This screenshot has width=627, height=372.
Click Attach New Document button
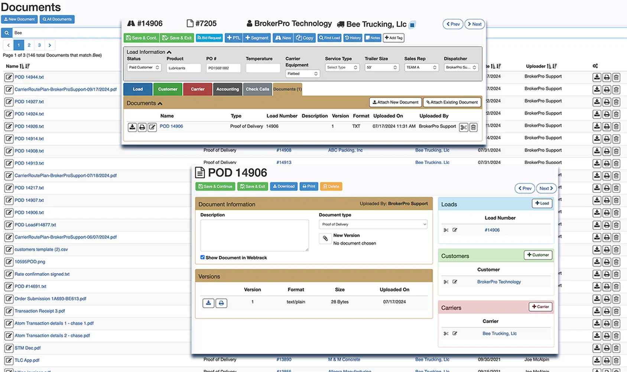click(x=395, y=102)
